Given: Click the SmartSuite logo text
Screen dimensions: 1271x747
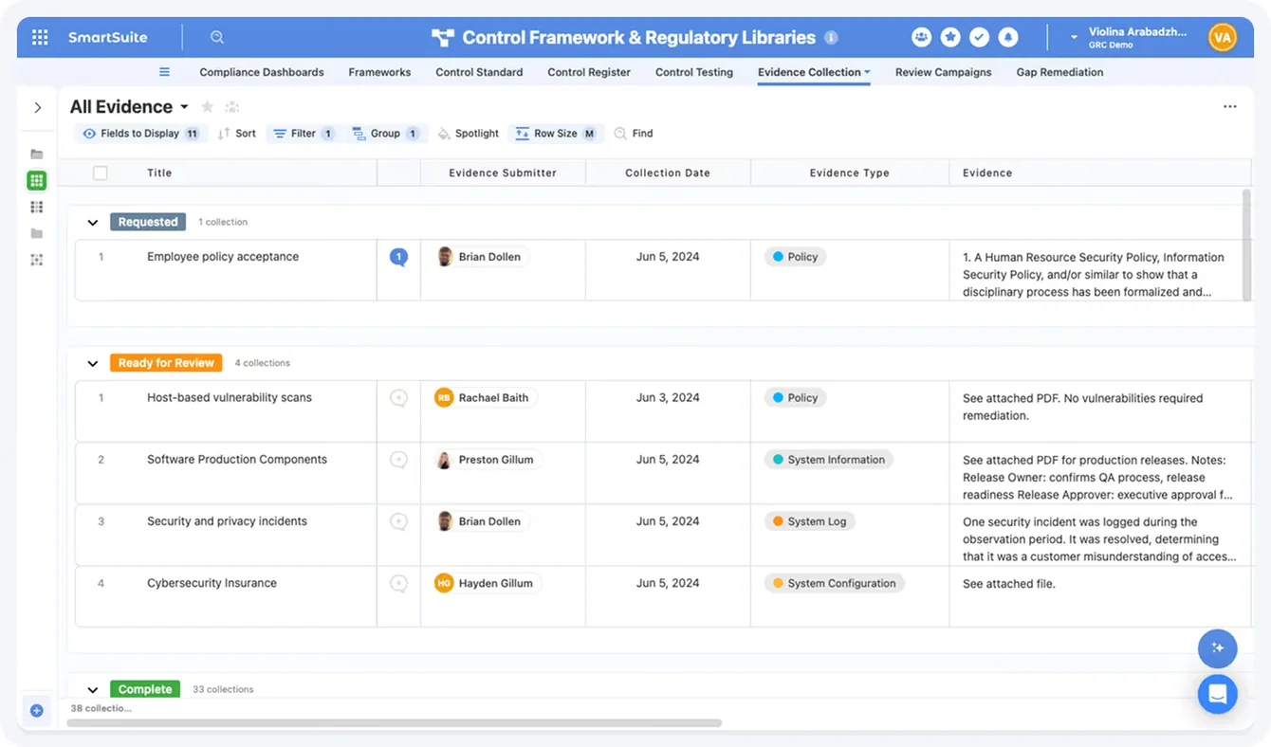Looking at the screenshot, I should click(x=107, y=38).
